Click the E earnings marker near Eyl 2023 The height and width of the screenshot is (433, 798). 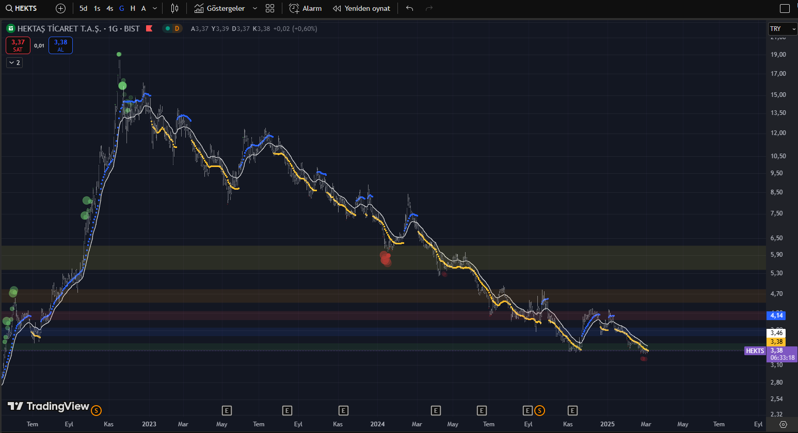pos(288,411)
